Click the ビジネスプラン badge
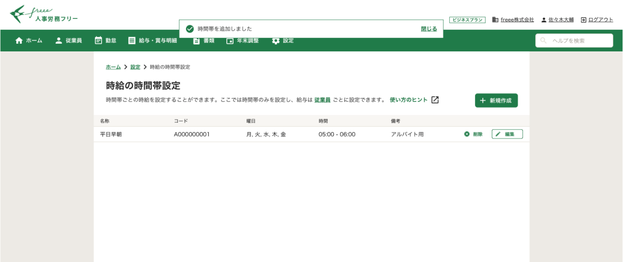This screenshot has width=623, height=262. pos(467,19)
